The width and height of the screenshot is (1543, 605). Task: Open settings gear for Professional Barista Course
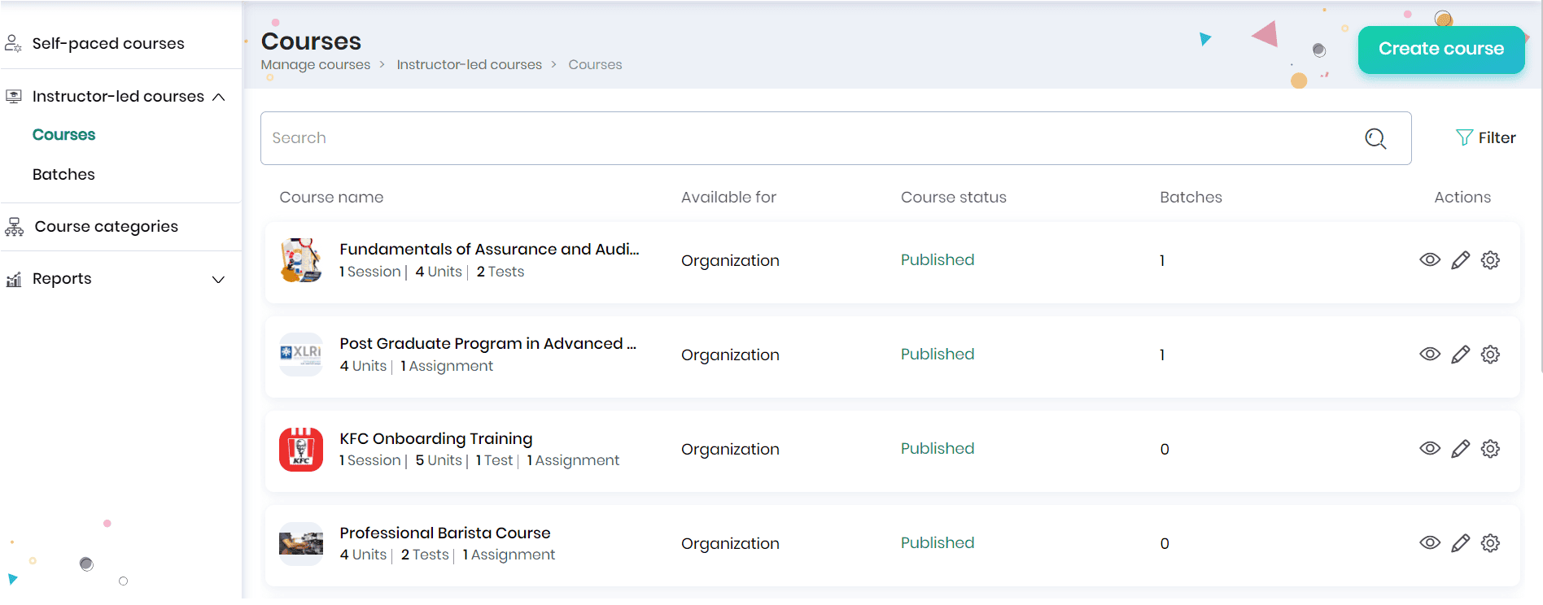coord(1490,543)
